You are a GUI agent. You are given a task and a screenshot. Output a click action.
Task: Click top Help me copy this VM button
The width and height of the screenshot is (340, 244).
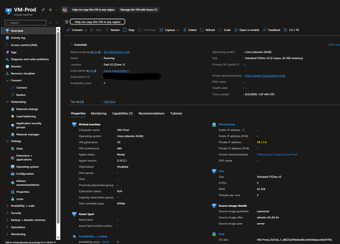pos(93,9)
